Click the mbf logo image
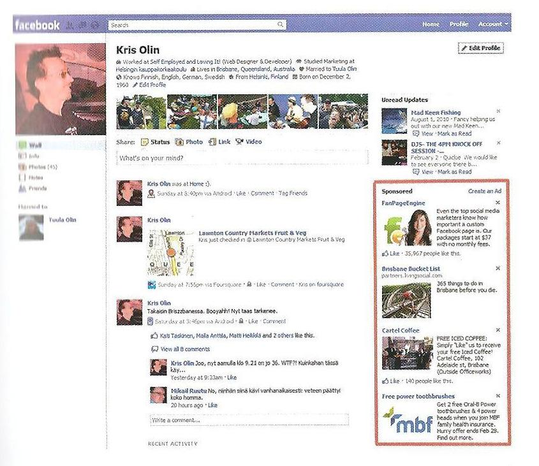This screenshot has width=539, height=466. (408, 421)
